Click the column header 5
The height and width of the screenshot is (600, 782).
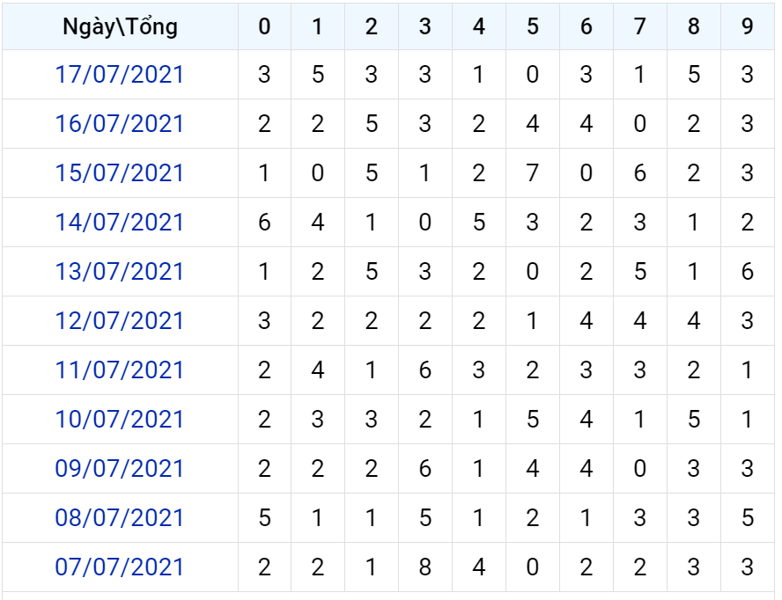tap(533, 26)
